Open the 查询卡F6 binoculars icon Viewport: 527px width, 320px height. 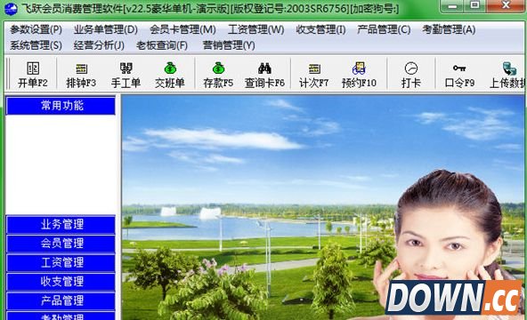pos(264,68)
